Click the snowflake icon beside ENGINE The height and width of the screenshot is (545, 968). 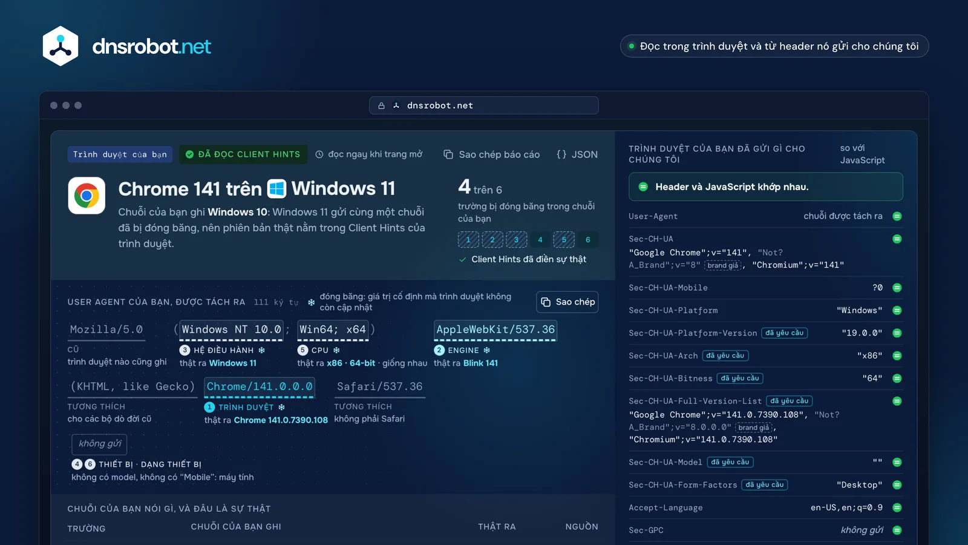pyautogui.click(x=486, y=350)
